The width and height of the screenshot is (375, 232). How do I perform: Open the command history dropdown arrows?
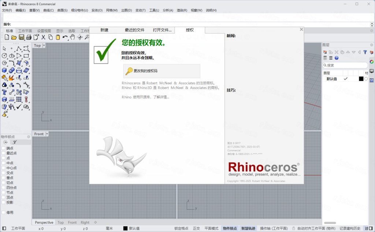[372, 25]
